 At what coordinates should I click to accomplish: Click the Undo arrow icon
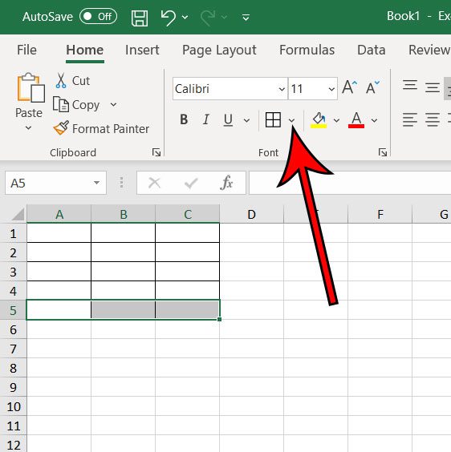click(x=169, y=18)
